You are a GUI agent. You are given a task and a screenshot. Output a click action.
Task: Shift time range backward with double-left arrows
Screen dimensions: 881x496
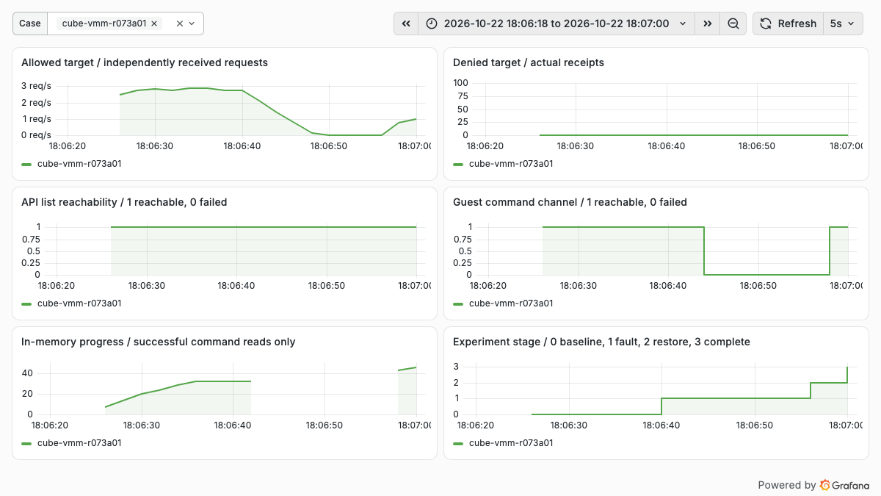(406, 24)
